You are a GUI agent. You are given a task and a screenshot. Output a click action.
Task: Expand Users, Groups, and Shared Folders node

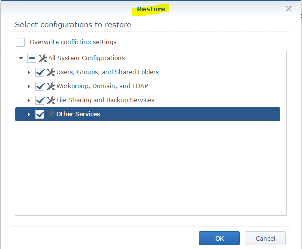(29, 72)
